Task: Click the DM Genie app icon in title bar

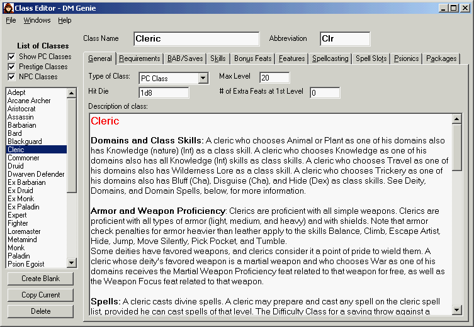Action: pos(8,8)
